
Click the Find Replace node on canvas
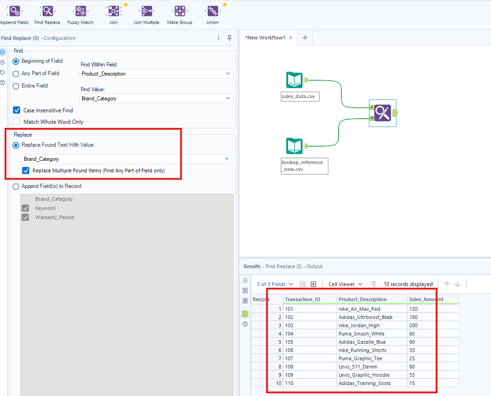[x=382, y=113]
